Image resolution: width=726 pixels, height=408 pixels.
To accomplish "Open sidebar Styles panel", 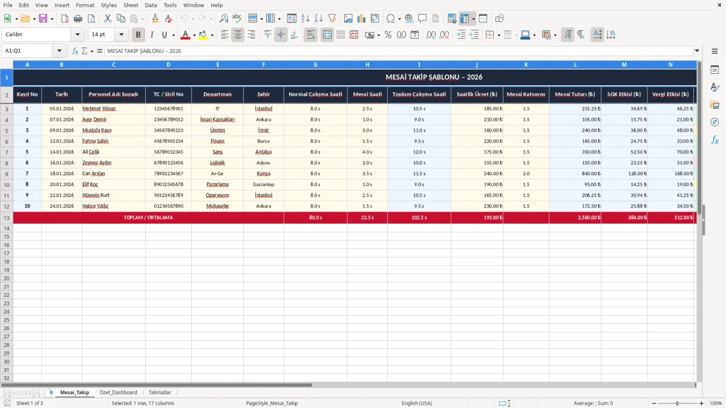I will (x=715, y=87).
